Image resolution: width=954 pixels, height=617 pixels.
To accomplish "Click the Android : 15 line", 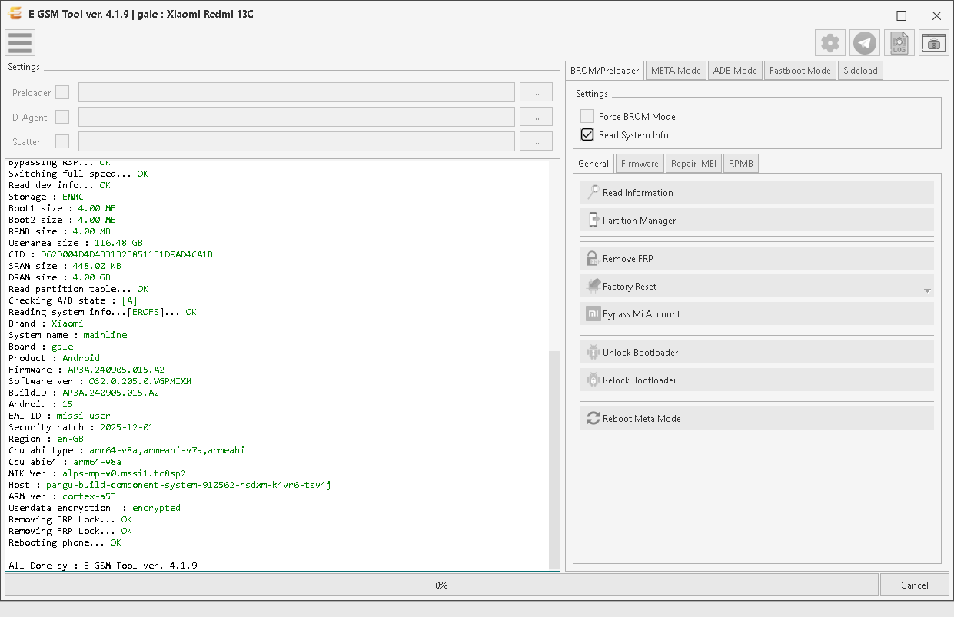I will 41,404.
